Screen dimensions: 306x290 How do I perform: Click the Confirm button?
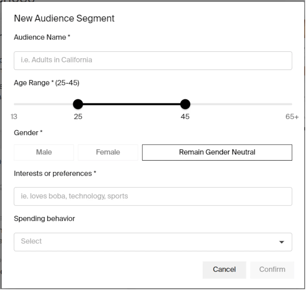(272, 270)
